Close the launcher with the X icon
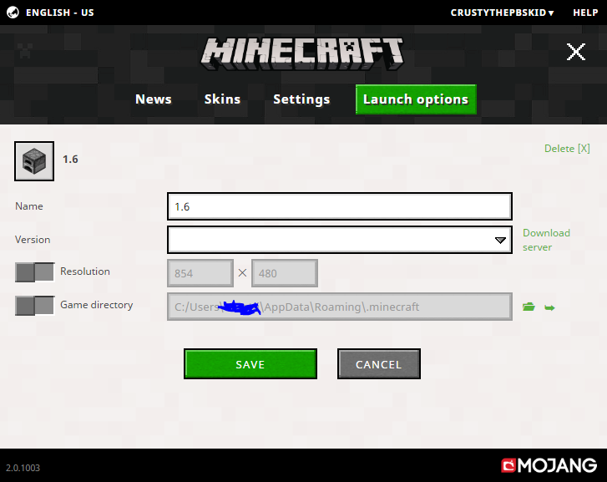 575,52
